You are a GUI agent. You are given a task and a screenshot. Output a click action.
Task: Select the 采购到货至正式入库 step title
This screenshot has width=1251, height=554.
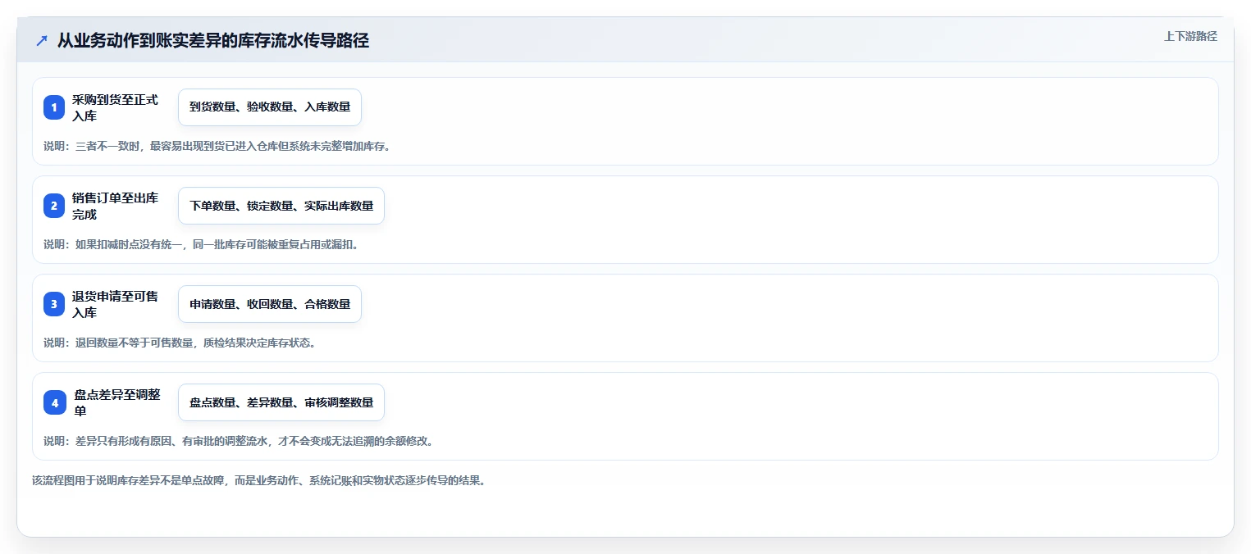point(116,107)
